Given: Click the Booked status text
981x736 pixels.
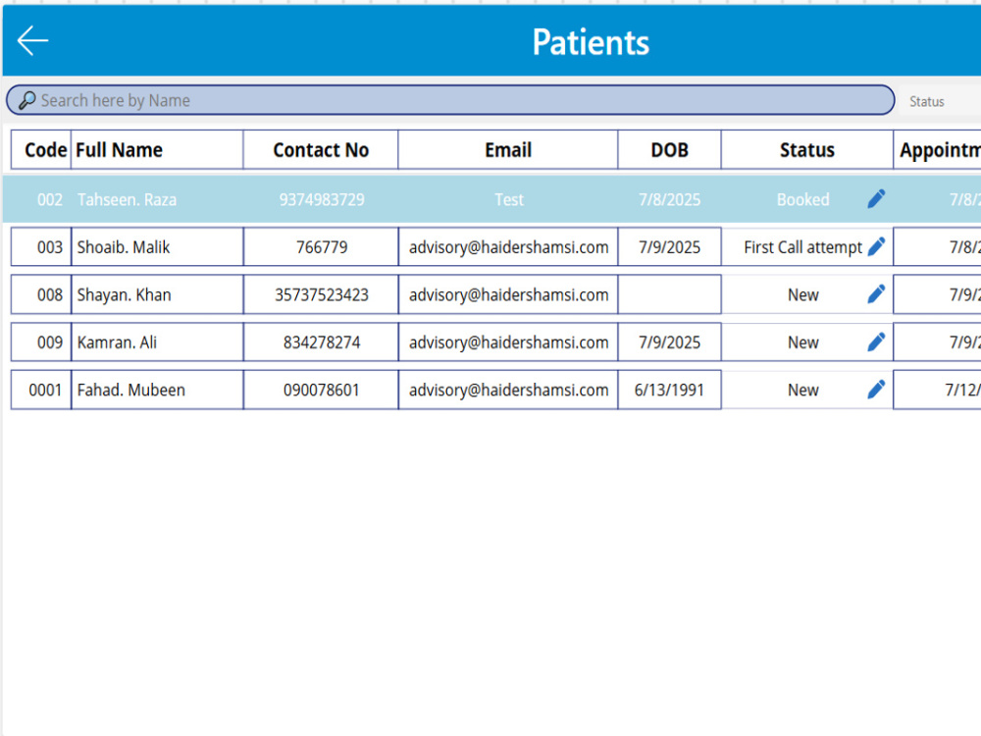Looking at the screenshot, I should (x=802, y=199).
